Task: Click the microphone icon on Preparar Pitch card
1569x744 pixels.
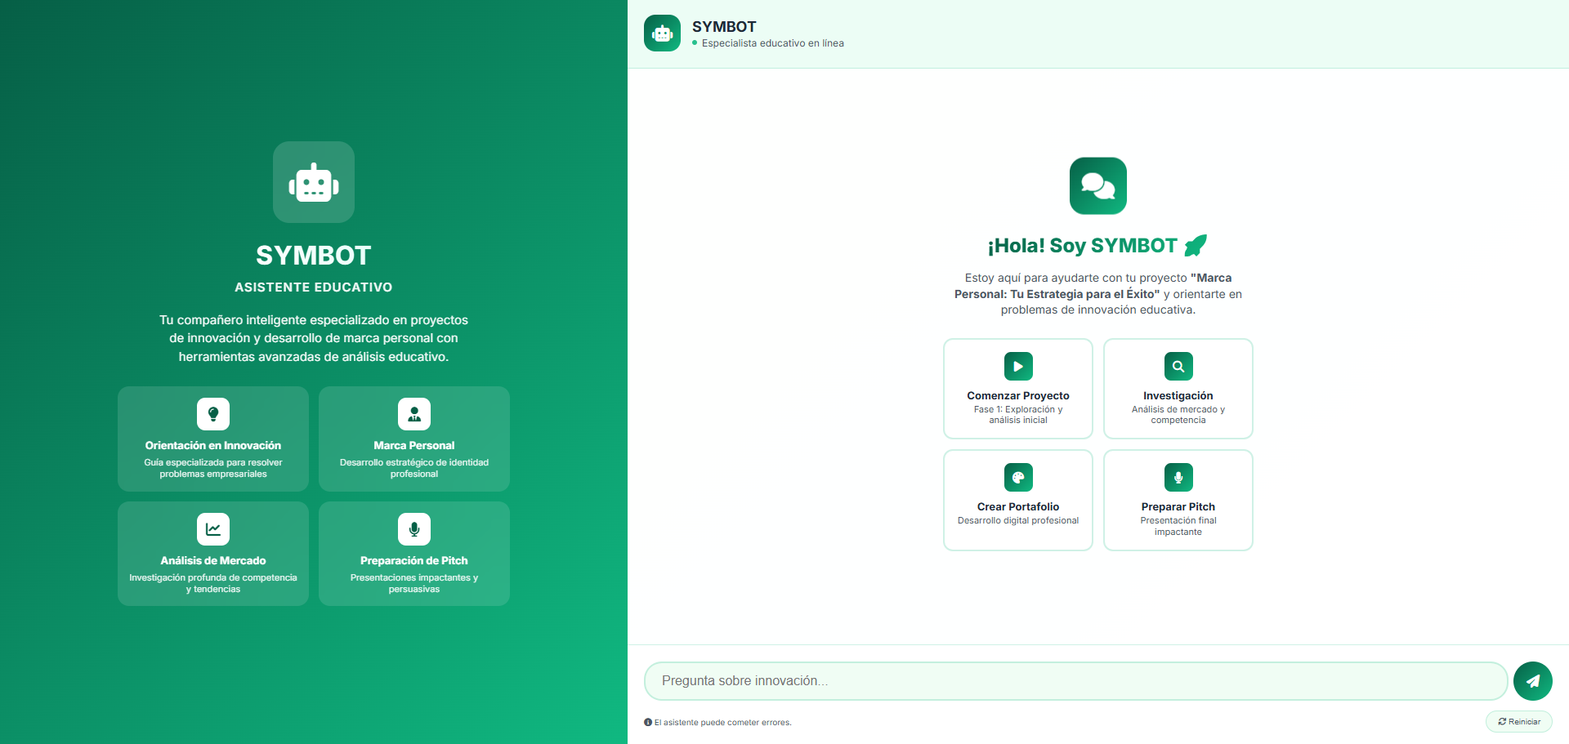Action: (1178, 477)
